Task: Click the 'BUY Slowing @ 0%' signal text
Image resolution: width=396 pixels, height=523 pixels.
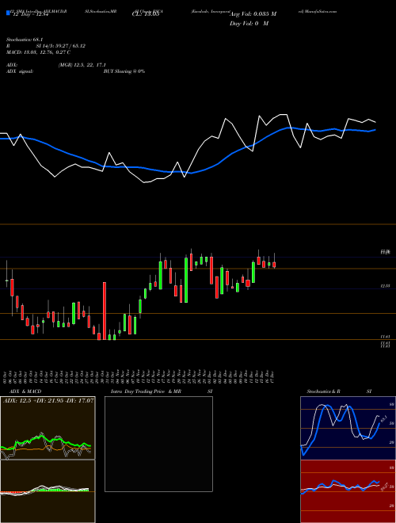Action: (x=124, y=71)
